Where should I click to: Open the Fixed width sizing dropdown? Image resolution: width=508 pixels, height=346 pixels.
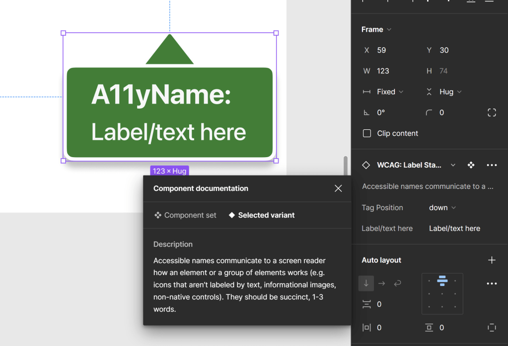point(390,92)
